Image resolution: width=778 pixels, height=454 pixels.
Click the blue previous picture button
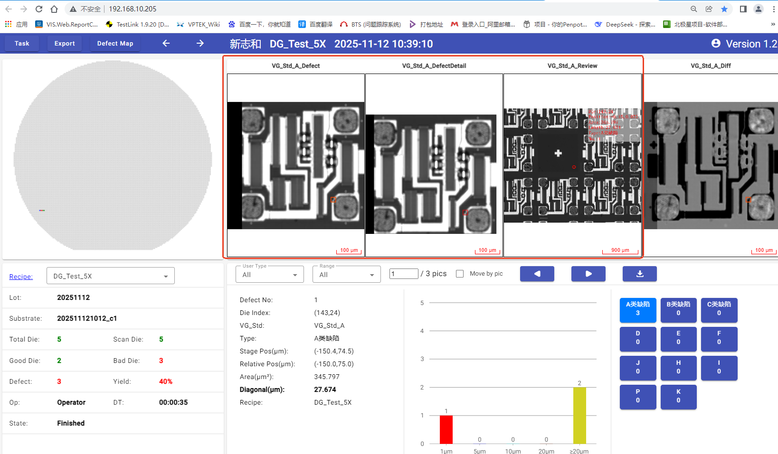(x=537, y=274)
